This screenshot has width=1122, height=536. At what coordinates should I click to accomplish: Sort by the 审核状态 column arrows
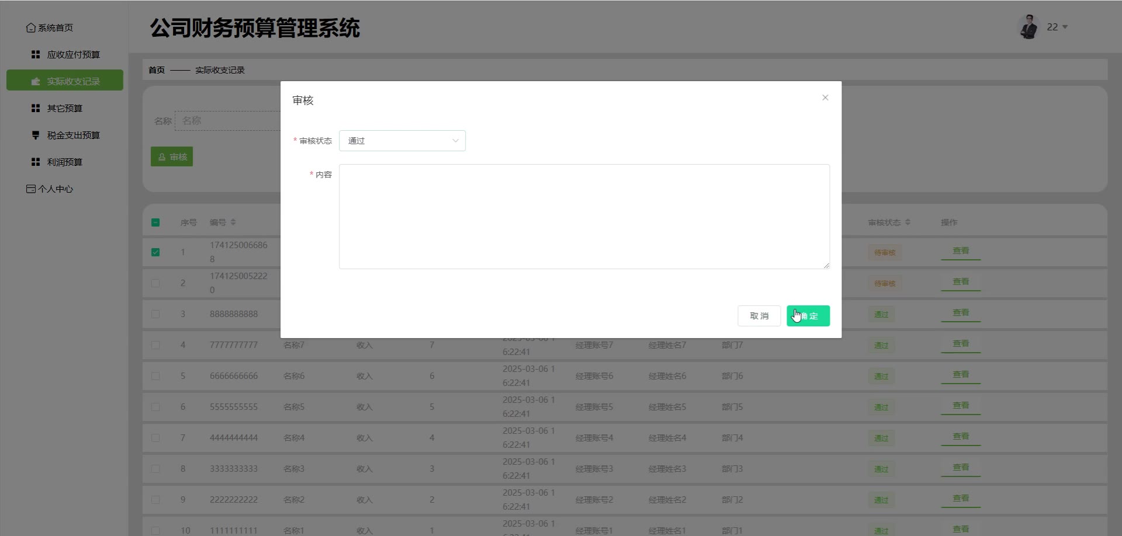(908, 222)
